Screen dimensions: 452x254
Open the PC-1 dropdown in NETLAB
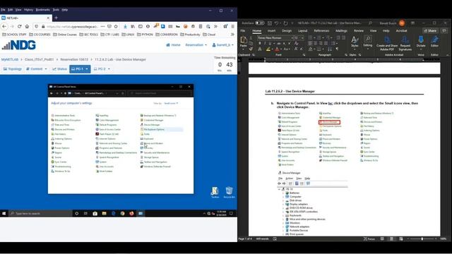point(87,69)
